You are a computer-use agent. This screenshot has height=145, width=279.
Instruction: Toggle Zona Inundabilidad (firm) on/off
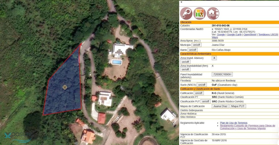(x=185, y=69)
